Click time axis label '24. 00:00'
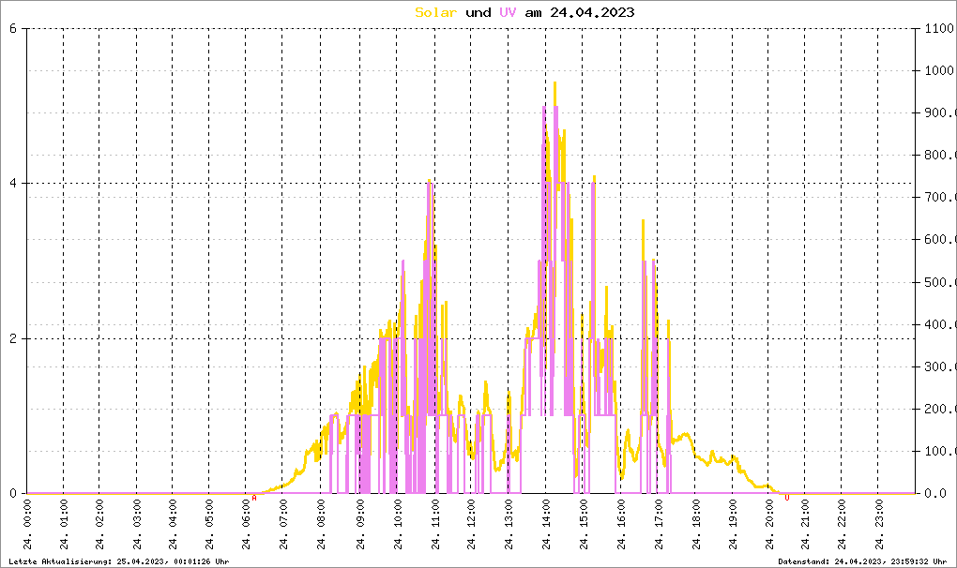This screenshot has height=568, width=957. point(27,525)
